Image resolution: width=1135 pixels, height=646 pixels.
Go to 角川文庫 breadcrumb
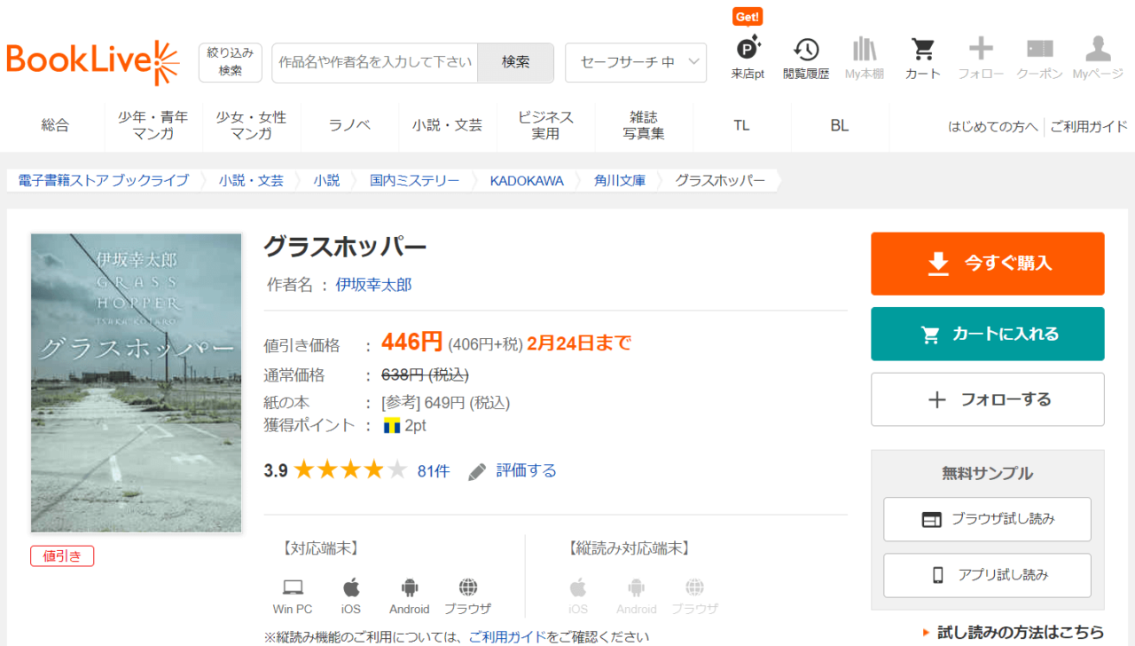point(620,180)
